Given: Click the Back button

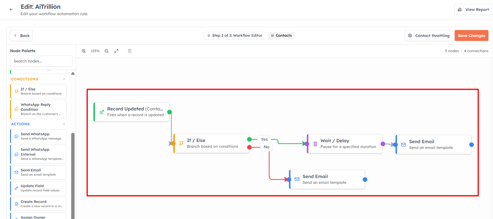Looking at the screenshot, I should click(21, 35).
